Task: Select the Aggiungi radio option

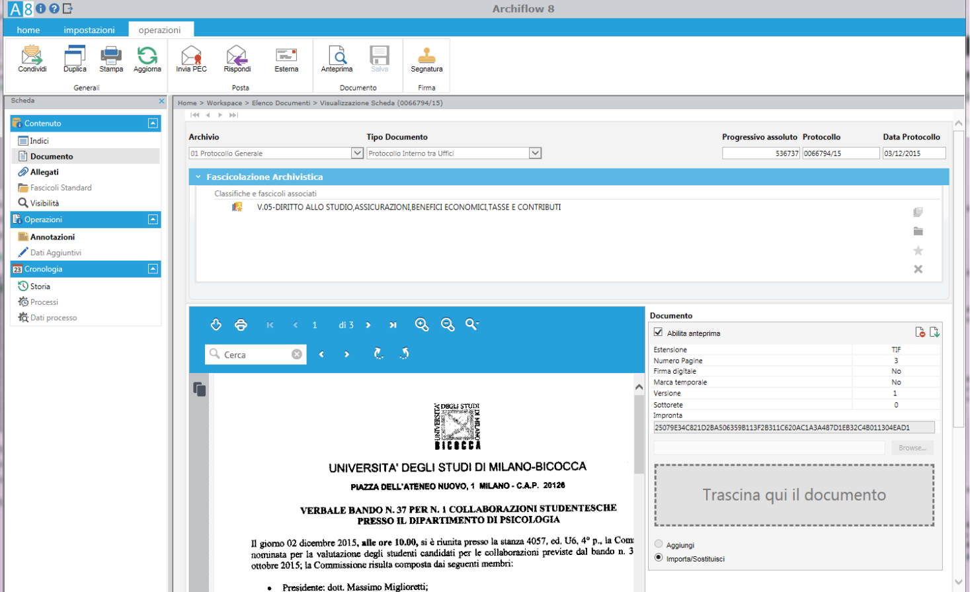Action: (659, 544)
